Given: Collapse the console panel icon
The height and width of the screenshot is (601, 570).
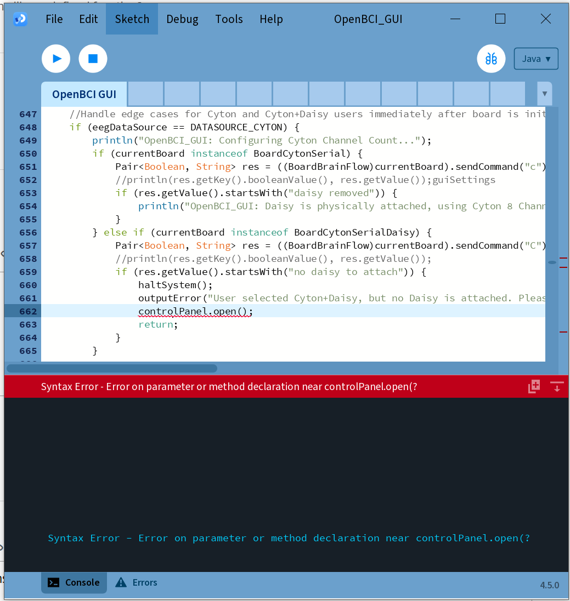Looking at the screenshot, I should point(557,386).
